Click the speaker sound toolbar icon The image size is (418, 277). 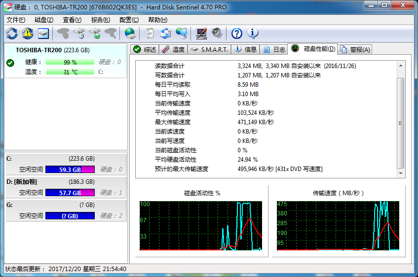click(217, 34)
